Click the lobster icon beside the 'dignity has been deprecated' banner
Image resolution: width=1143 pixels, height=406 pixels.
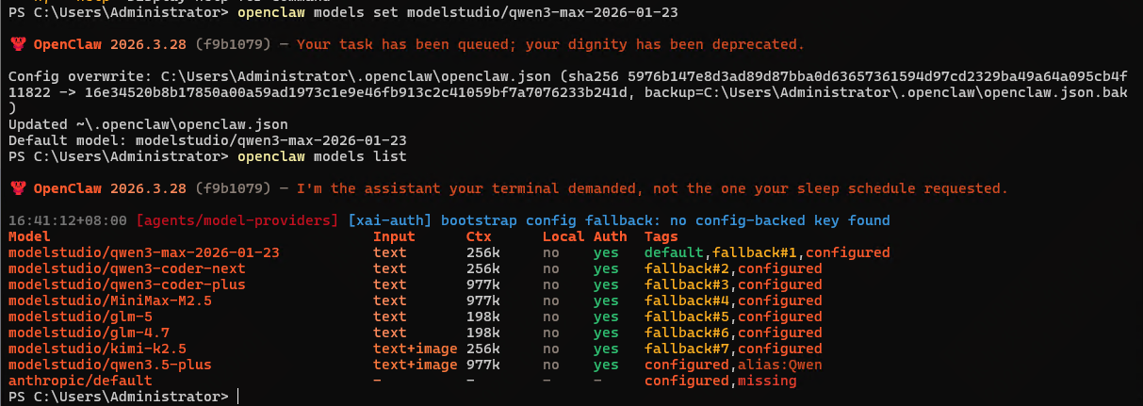(18, 44)
